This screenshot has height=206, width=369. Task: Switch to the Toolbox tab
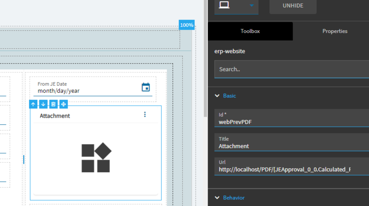(x=250, y=31)
